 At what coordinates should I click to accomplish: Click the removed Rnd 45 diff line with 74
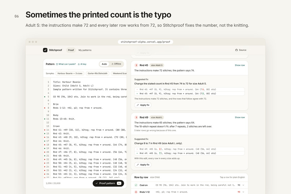(x=190, y=89)
